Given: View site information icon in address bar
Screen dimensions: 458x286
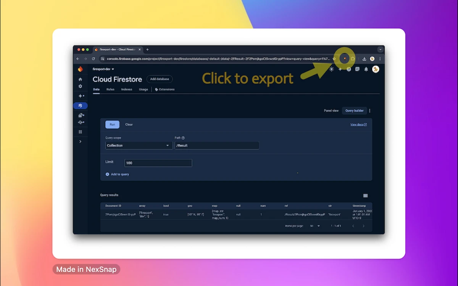Looking at the screenshot, I should click(102, 59).
